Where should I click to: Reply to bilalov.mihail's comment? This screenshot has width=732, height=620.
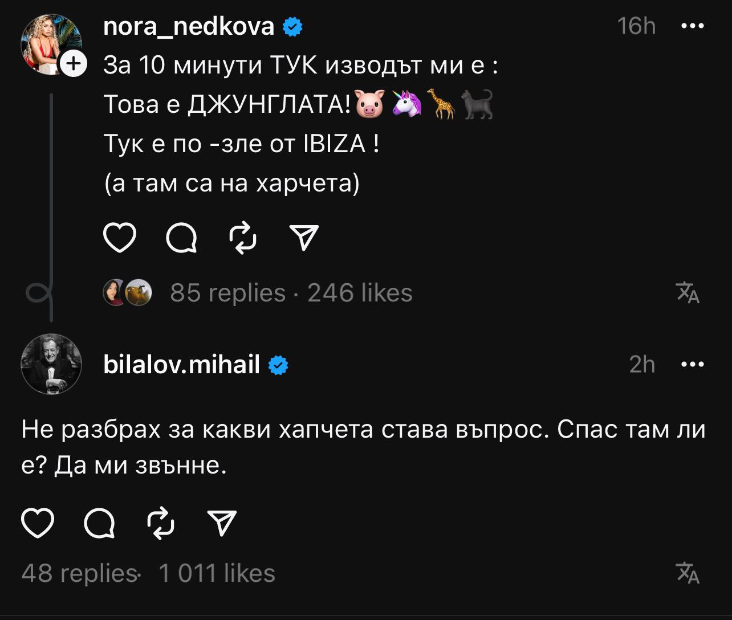tap(99, 523)
